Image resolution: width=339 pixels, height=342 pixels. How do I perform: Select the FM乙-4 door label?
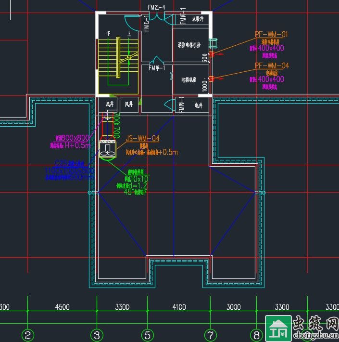click(157, 6)
